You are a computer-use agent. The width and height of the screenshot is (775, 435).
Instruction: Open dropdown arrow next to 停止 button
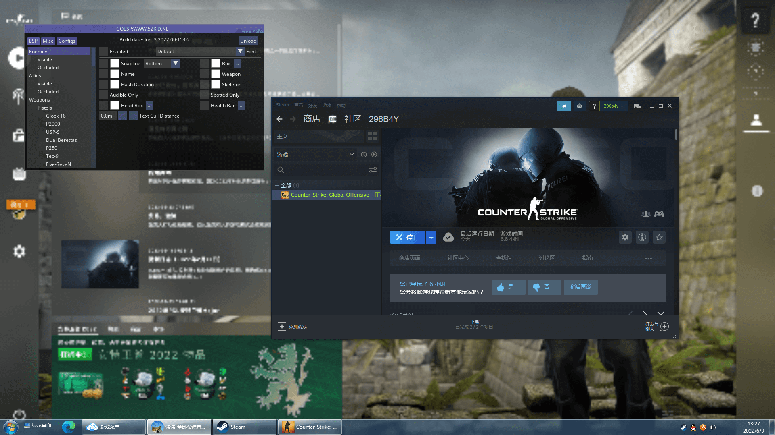point(431,237)
